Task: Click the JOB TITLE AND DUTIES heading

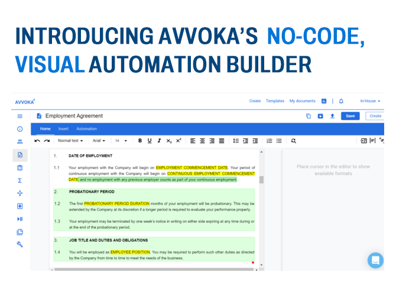Action: (108, 240)
